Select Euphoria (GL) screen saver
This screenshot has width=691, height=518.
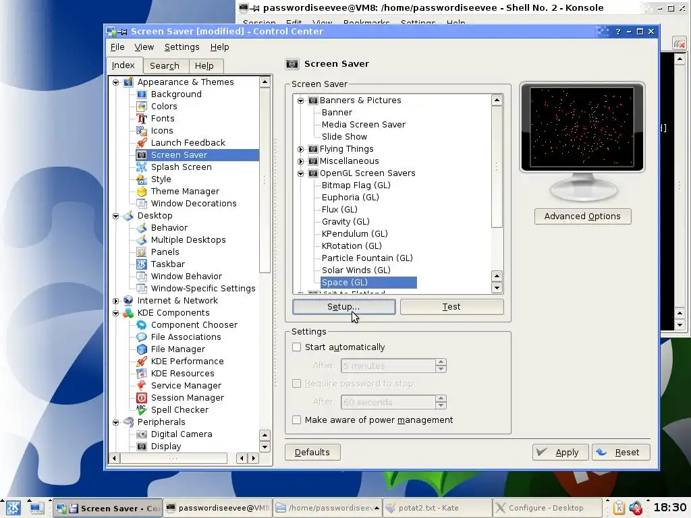click(x=350, y=198)
